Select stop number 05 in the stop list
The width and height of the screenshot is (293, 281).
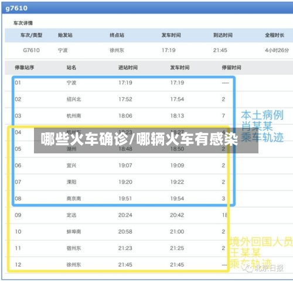(18, 149)
